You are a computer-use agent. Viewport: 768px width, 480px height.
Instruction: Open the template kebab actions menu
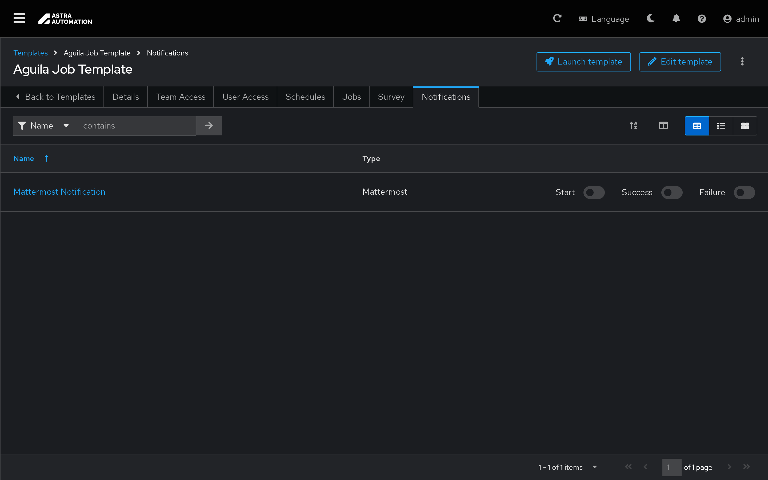tap(742, 62)
